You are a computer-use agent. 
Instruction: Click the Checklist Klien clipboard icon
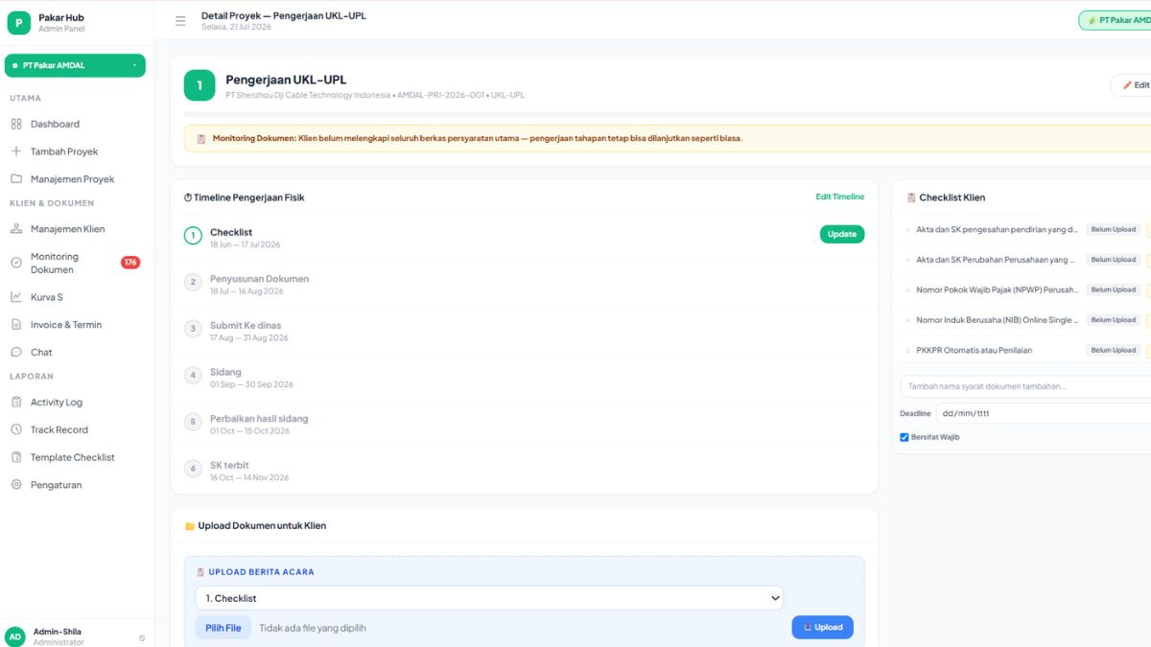911,197
